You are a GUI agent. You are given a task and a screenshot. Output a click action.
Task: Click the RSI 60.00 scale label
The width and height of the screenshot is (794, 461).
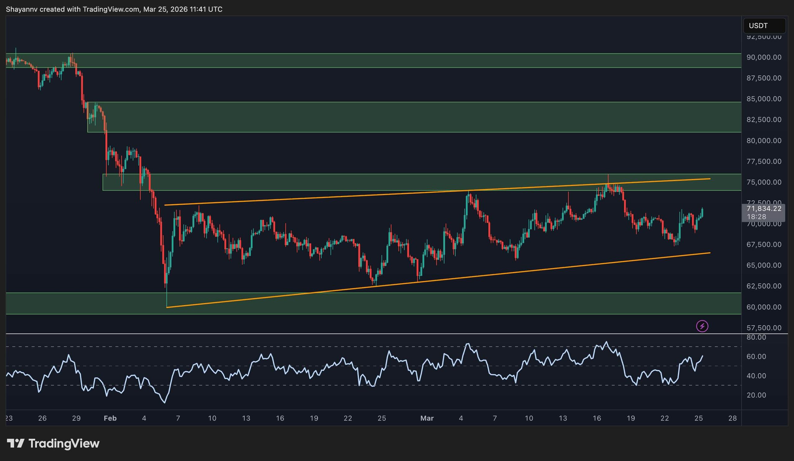pyautogui.click(x=756, y=357)
